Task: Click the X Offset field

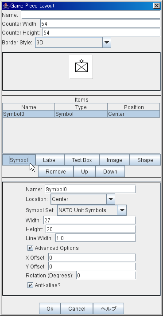Action: click(92, 257)
